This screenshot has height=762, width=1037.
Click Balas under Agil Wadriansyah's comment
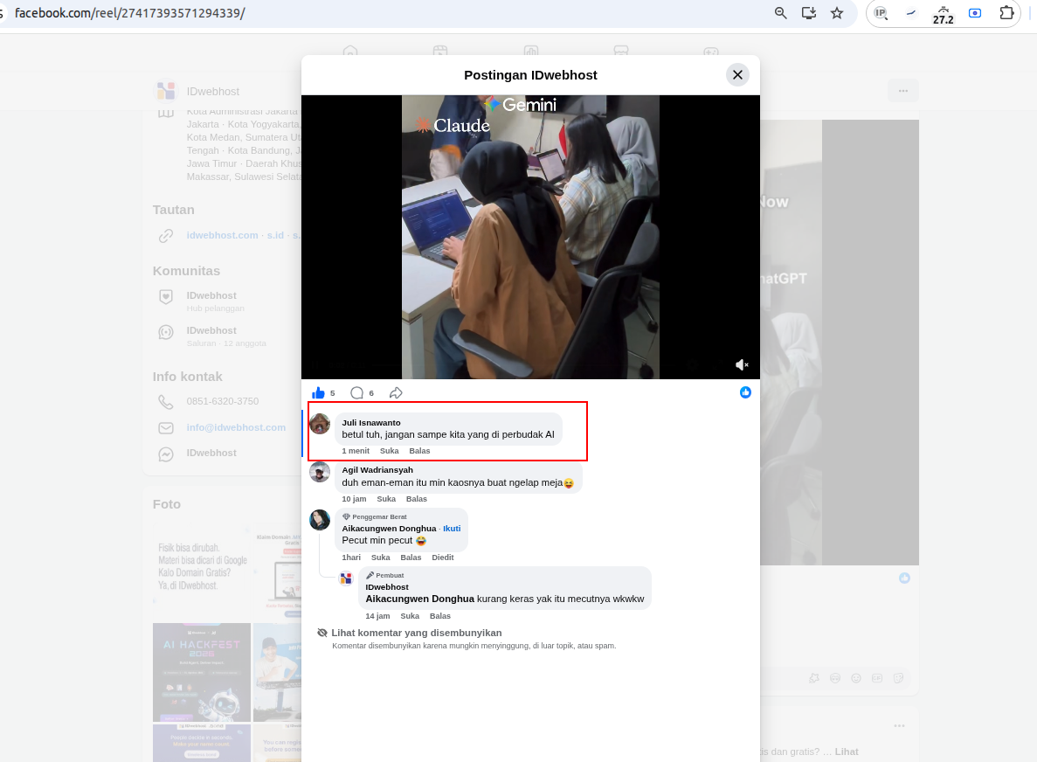417,499
